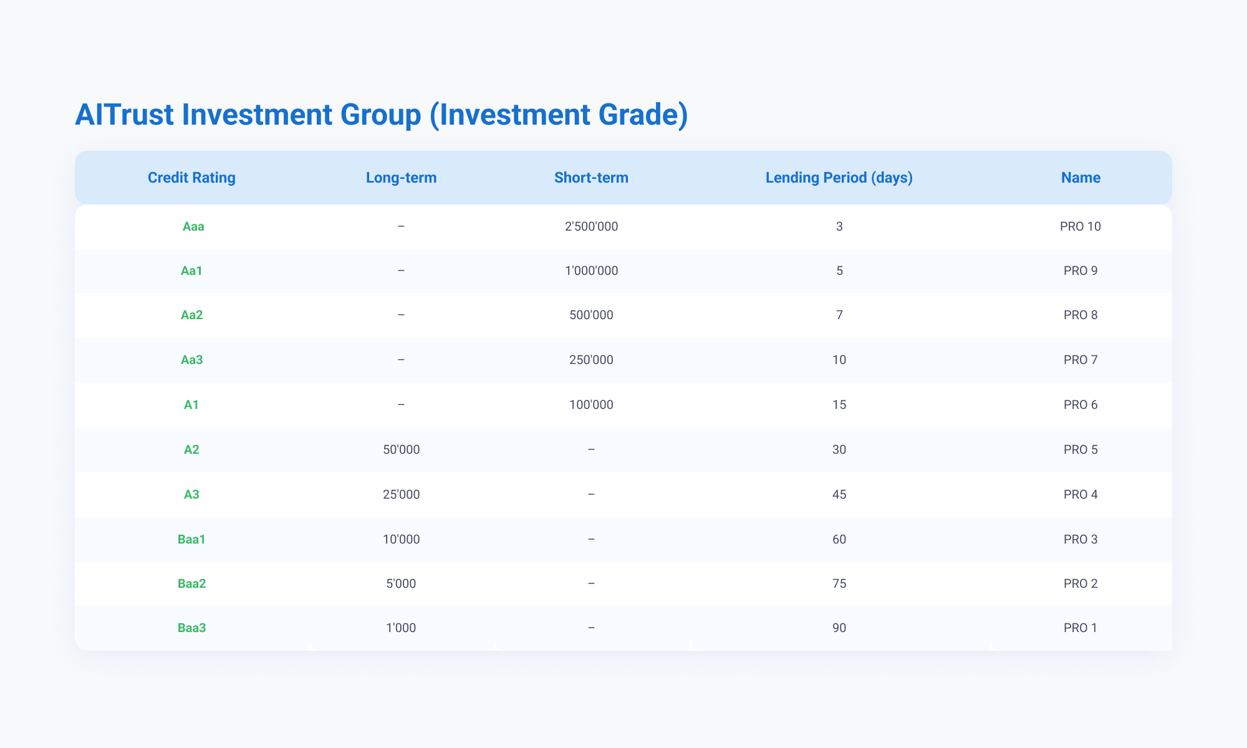Click the PRO 5 name cell
The width and height of the screenshot is (1247, 748).
click(1081, 449)
